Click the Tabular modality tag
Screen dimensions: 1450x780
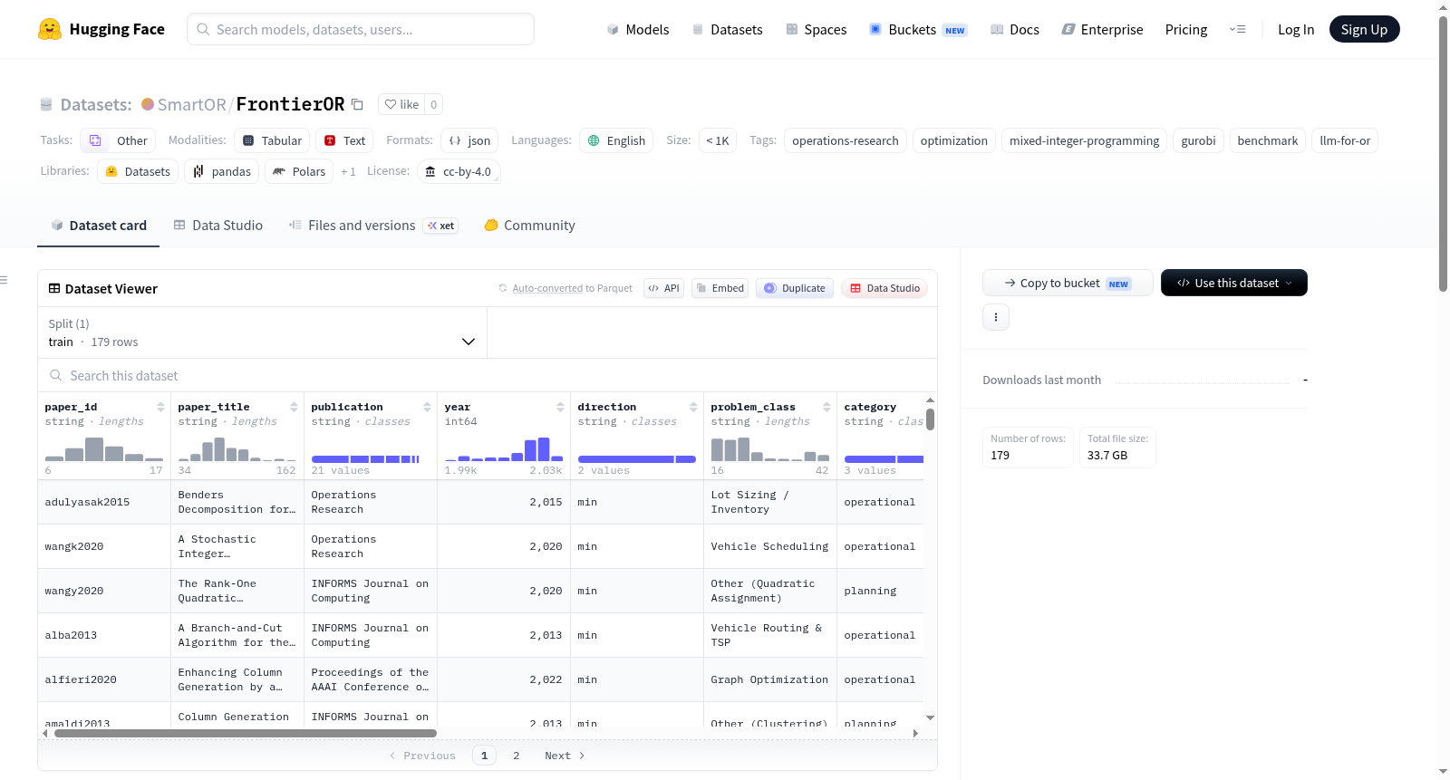272,140
